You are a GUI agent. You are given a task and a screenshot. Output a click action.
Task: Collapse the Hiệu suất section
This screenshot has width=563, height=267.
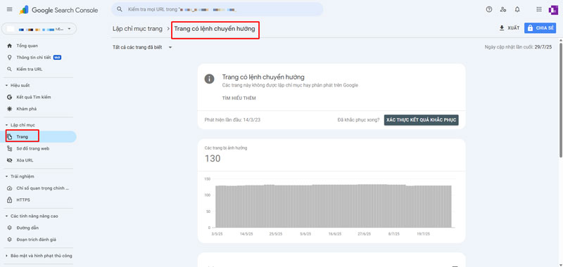click(x=6, y=85)
